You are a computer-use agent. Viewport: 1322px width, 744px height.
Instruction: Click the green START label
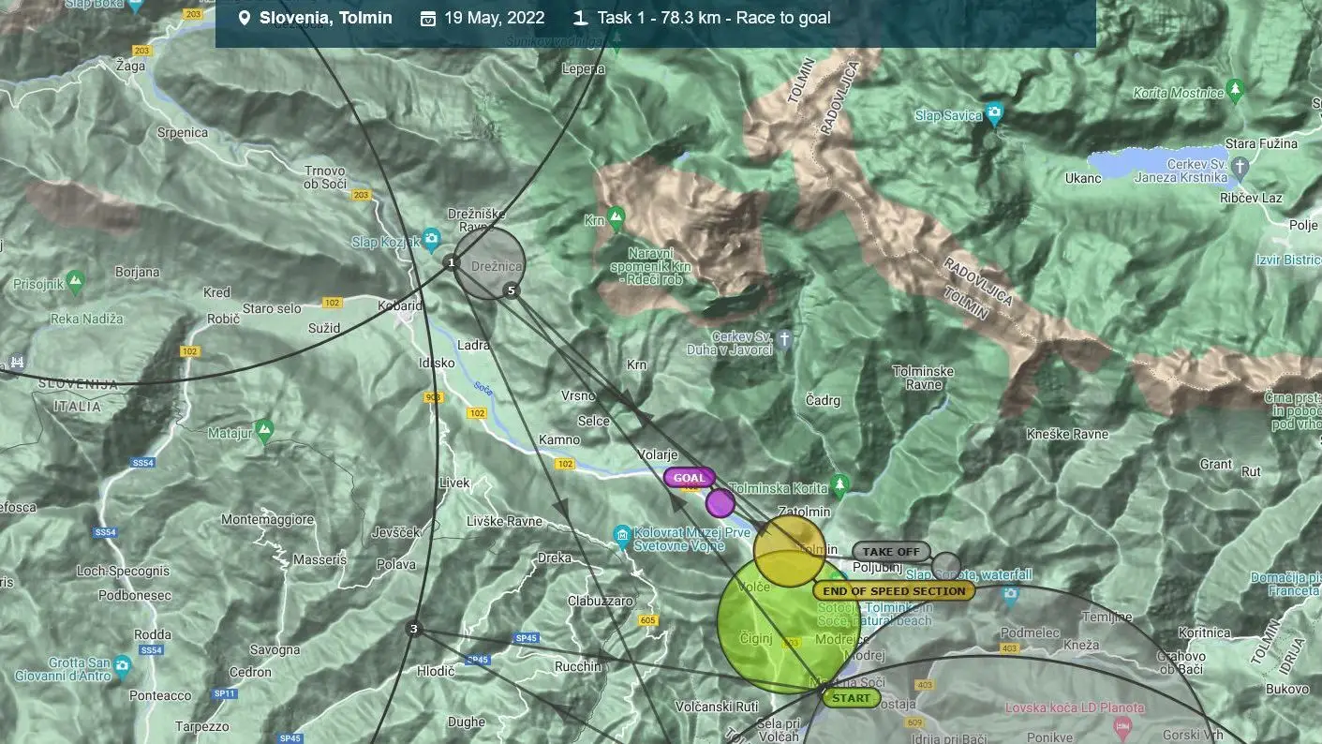(x=851, y=698)
